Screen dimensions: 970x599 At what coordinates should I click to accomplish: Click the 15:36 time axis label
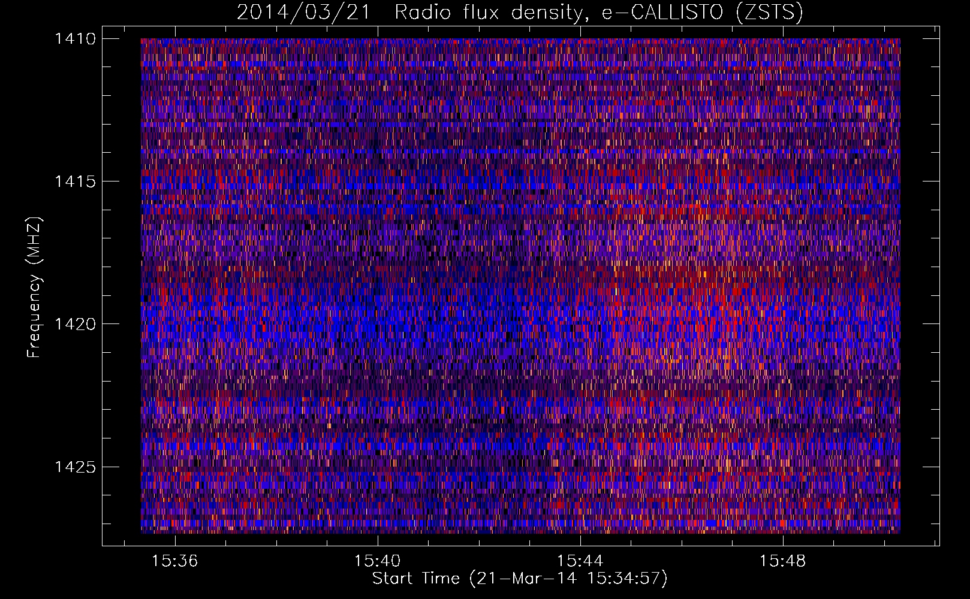174,561
